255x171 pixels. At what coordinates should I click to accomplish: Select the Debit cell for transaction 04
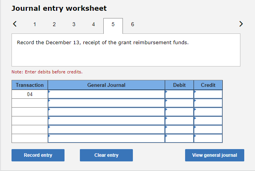point(179,94)
